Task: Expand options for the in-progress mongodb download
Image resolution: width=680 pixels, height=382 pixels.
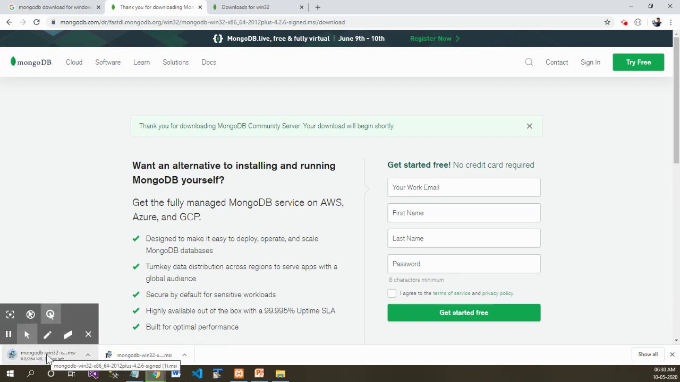Action: [88, 355]
